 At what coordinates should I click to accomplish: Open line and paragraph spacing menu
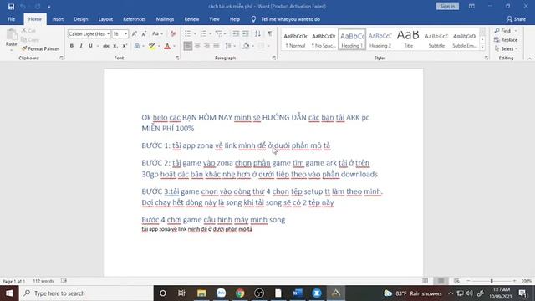click(x=230, y=46)
